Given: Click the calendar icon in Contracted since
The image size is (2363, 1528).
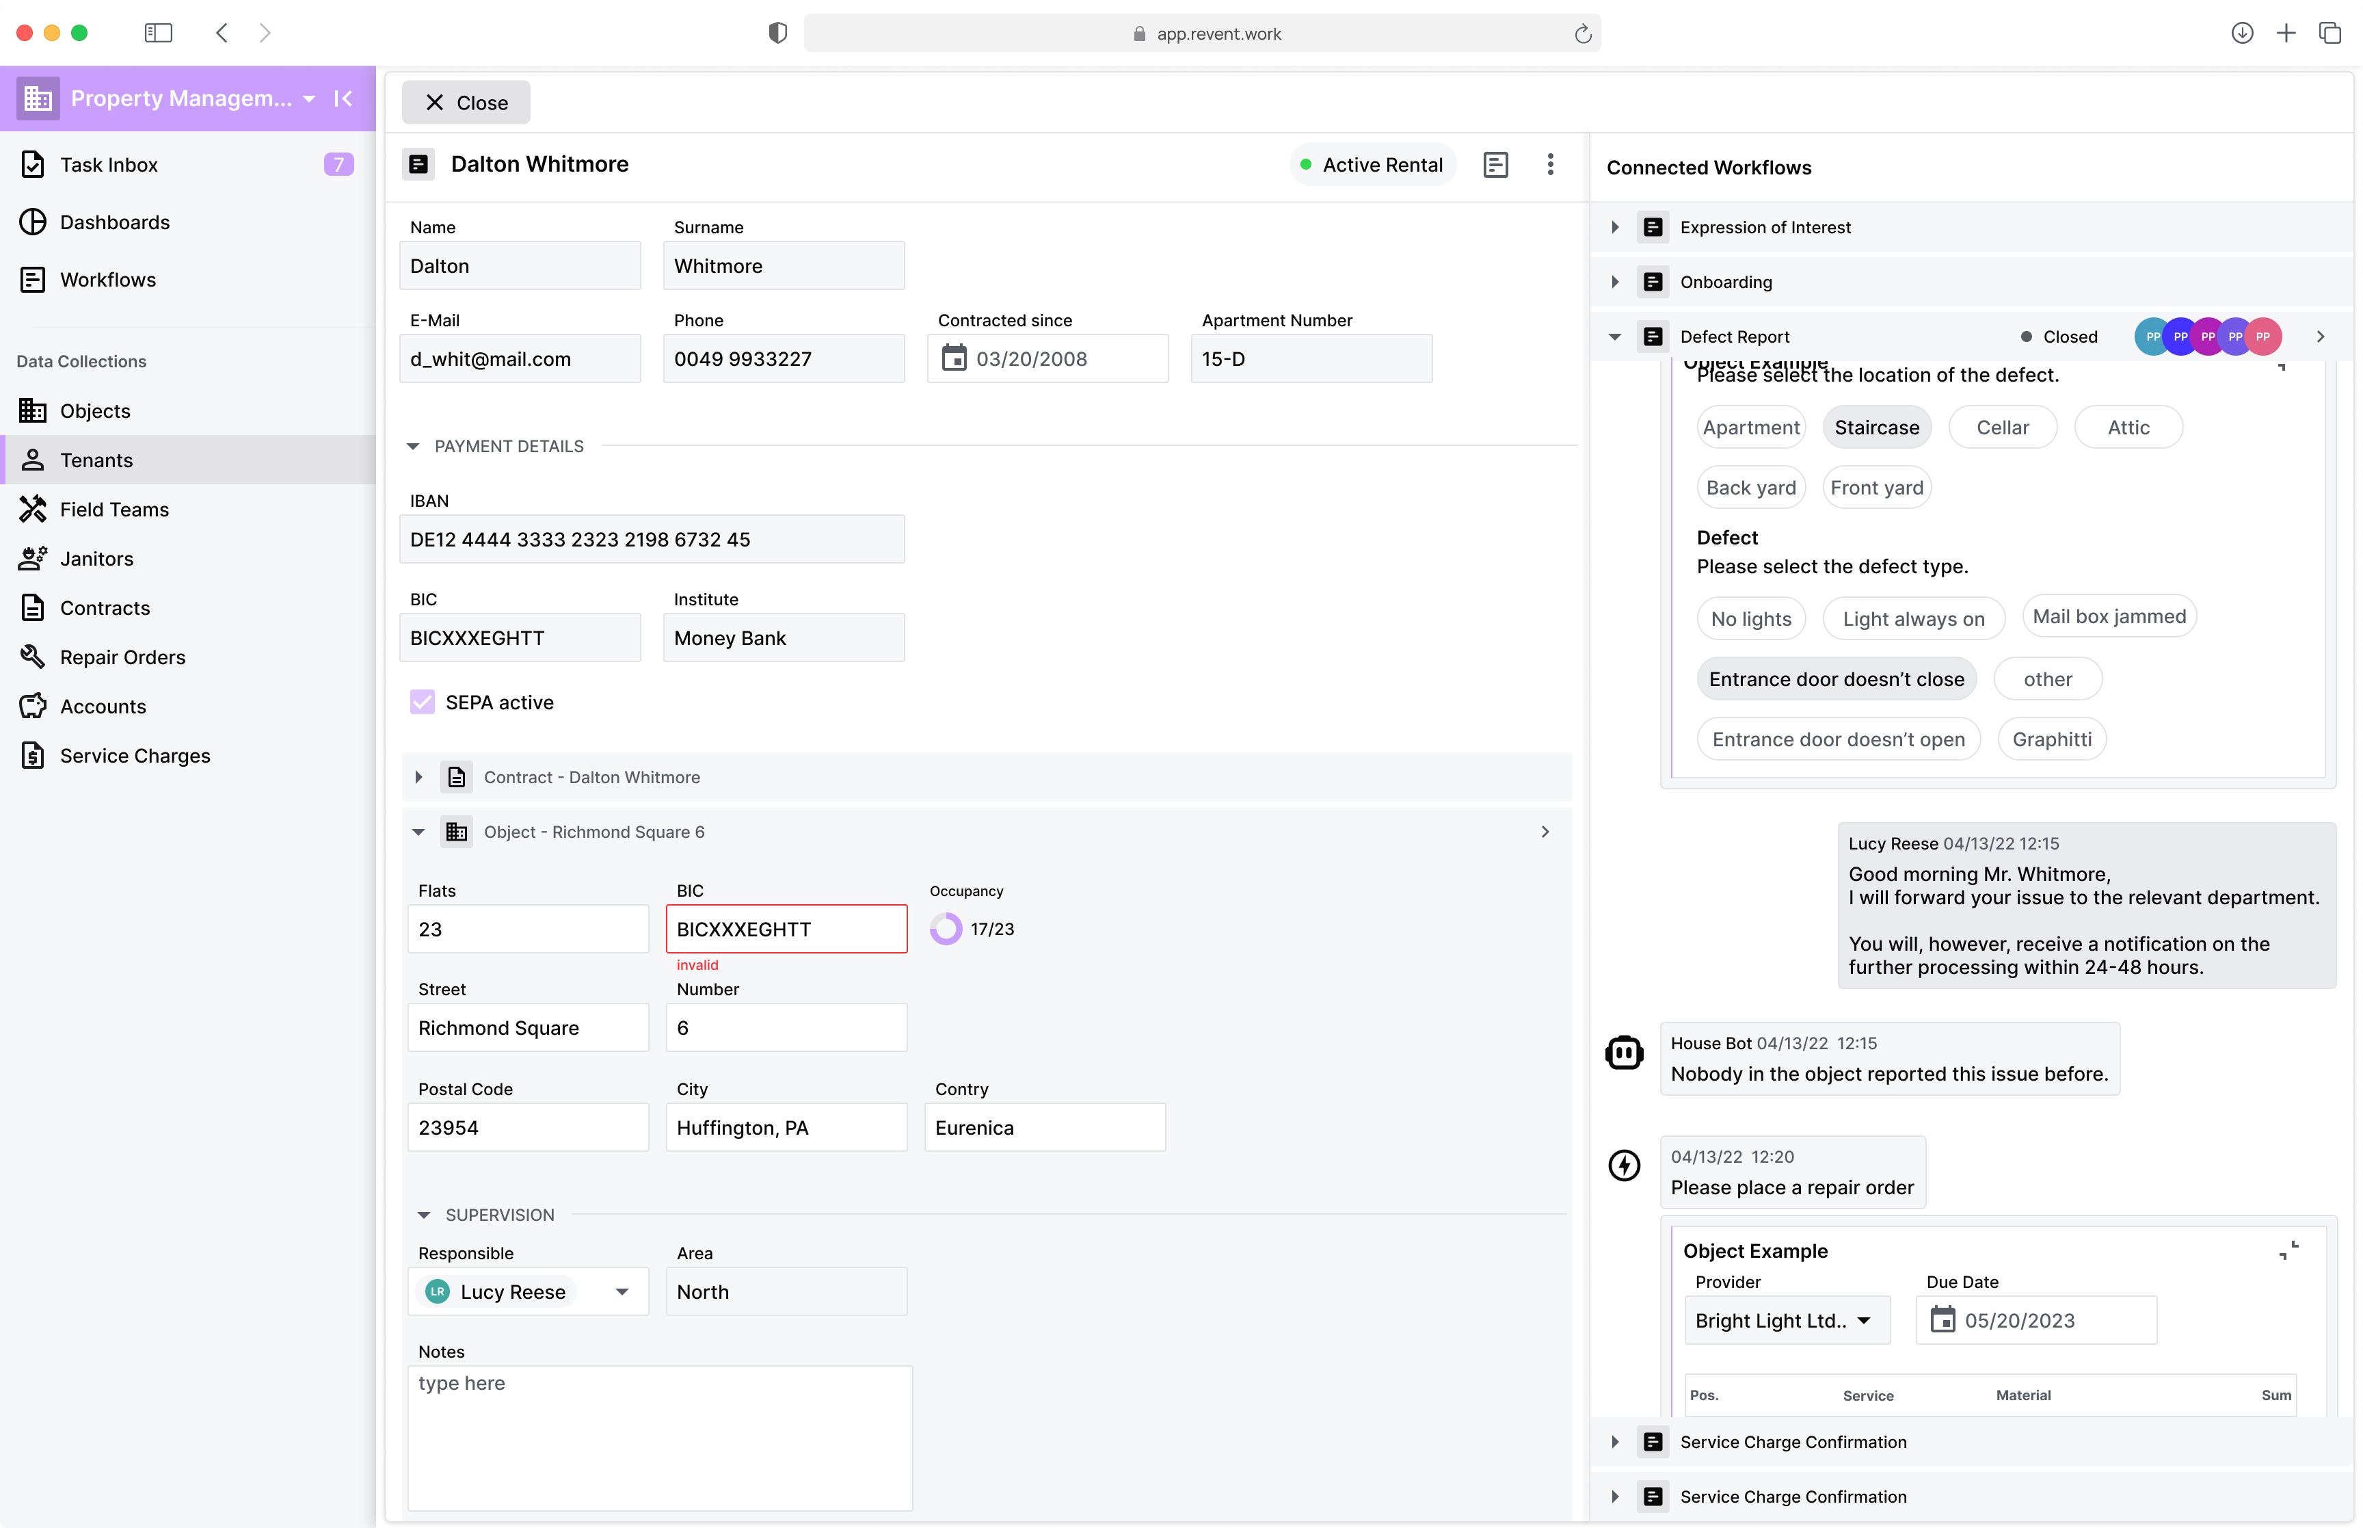Looking at the screenshot, I should [953, 358].
